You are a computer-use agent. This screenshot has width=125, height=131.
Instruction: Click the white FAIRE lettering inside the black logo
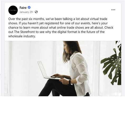(13, 10)
